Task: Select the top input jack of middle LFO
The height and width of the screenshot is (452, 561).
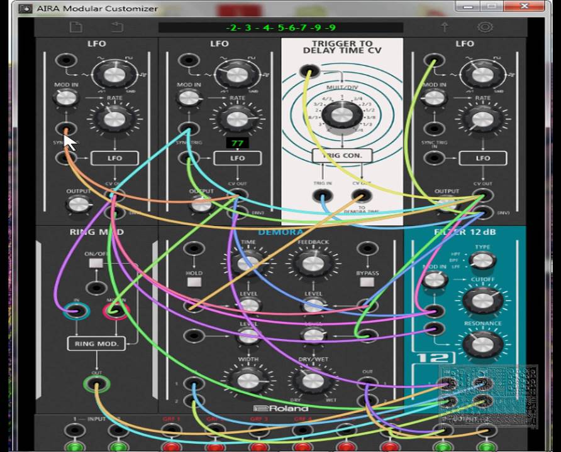Action: click(x=189, y=60)
